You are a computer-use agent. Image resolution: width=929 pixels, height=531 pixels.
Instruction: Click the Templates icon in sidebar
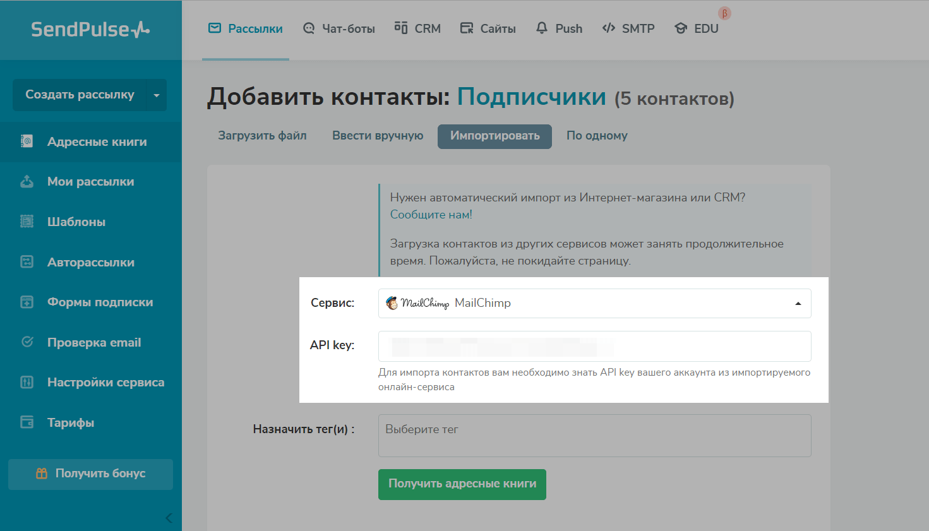[27, 222]
